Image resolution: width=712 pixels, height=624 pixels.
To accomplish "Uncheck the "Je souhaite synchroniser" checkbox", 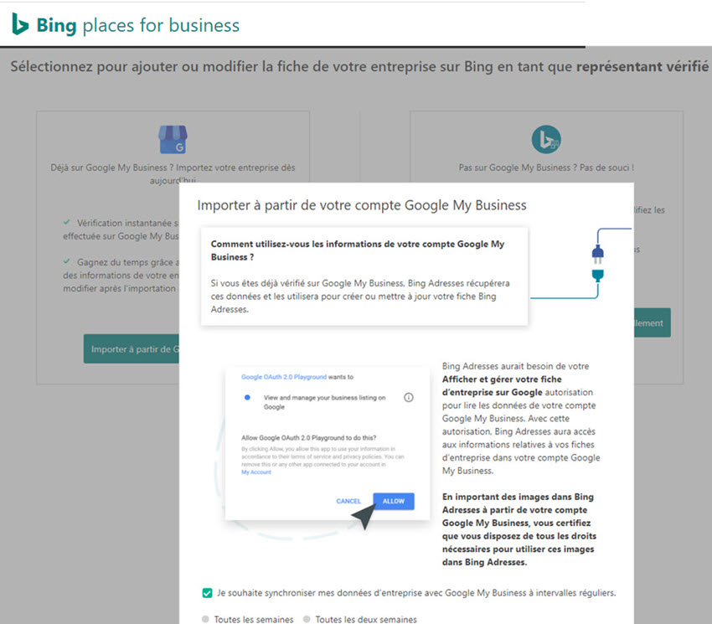I will (207, 593).
